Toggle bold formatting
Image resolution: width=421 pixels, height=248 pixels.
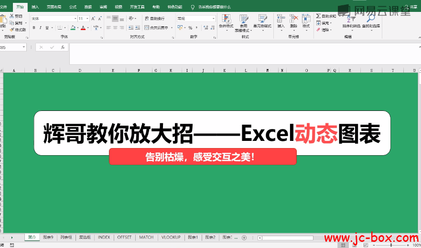(34, 28)
